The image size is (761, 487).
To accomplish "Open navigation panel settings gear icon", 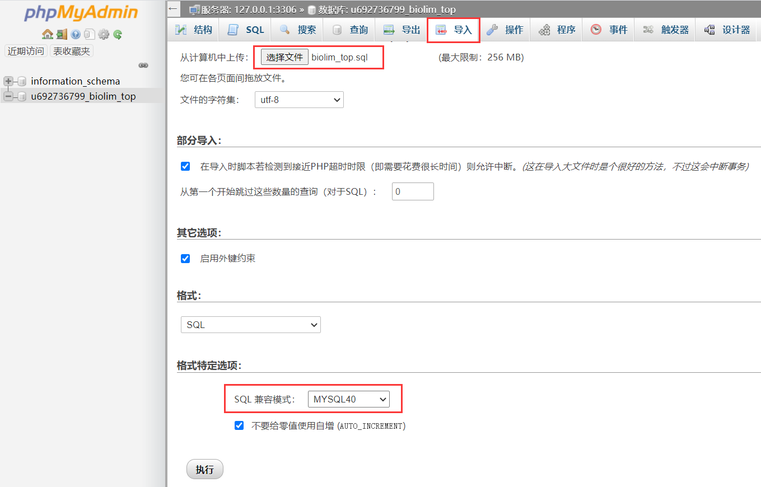I will tap(104, 34).
